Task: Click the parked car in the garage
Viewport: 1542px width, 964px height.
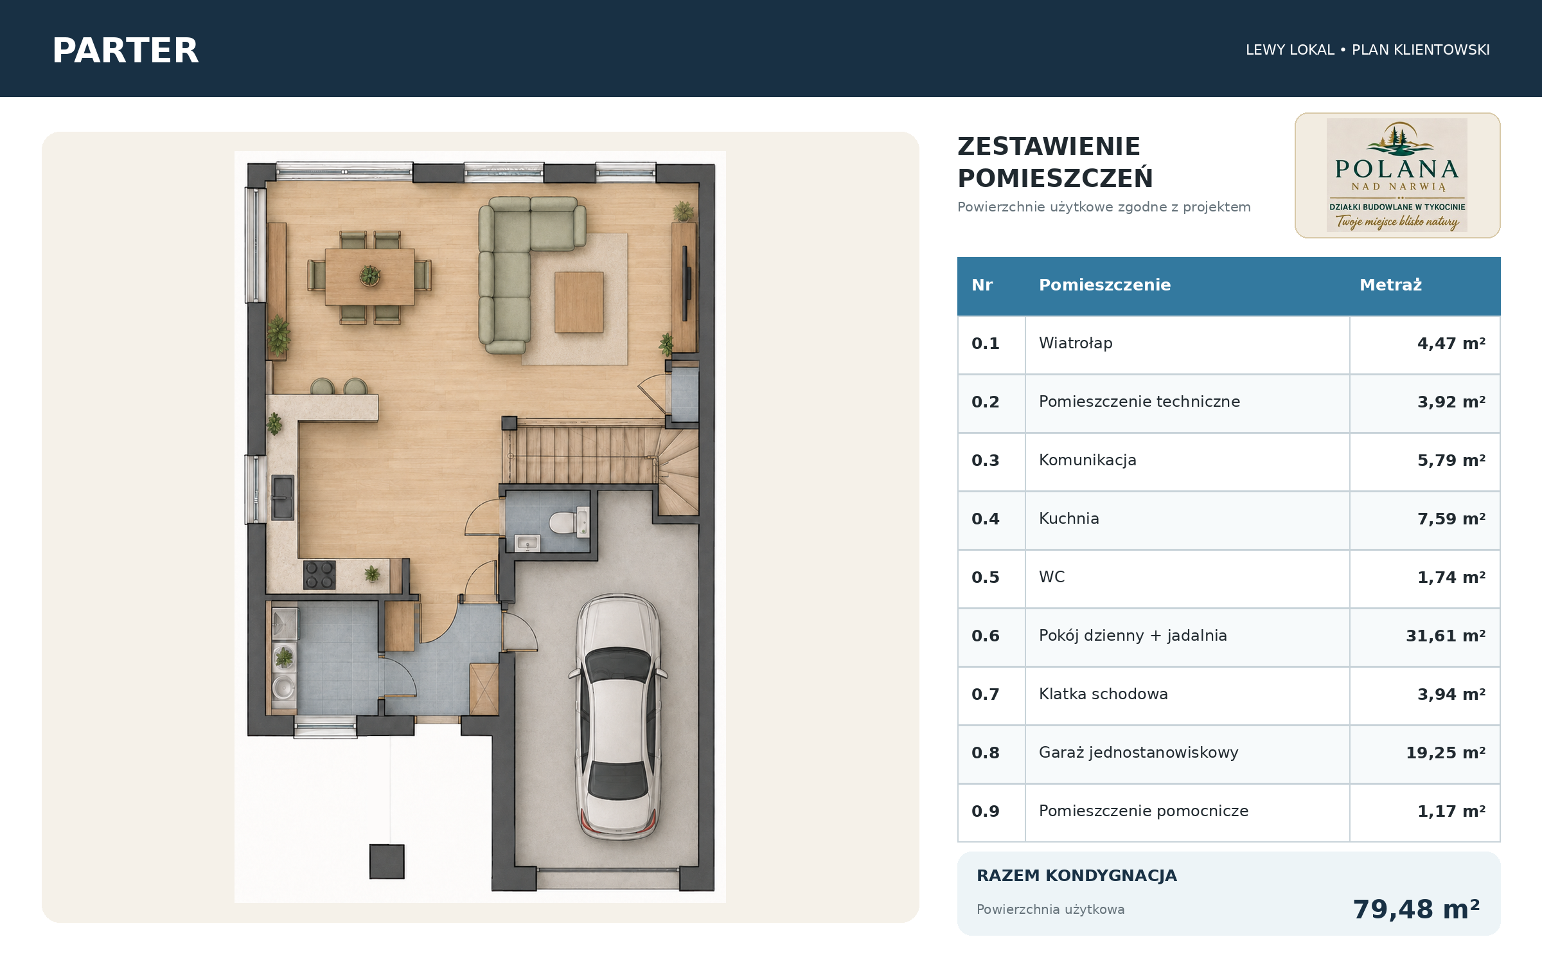Action: coord(618,717)
